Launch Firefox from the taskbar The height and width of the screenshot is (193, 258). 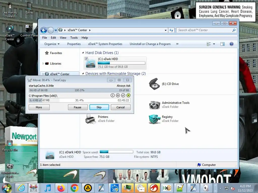click(x=61, y=188)
